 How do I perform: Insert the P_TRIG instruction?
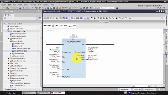pos(66,26)
